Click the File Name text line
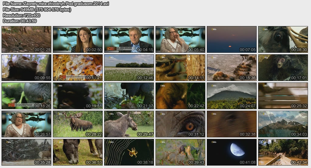The height and width of the screenshot is (168, 311). (x=56, y=4)
